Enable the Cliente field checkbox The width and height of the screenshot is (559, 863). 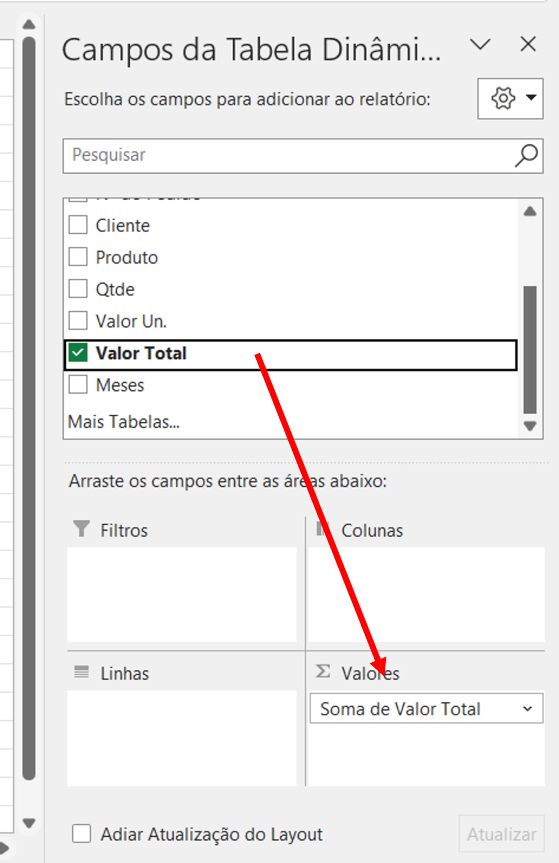coord(78,224)
